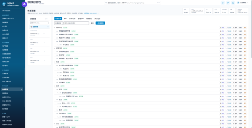Image resolution: width=252 pixels, height=128 pixels.
Task: Switch to the 内审 tab
Action: 65,19
